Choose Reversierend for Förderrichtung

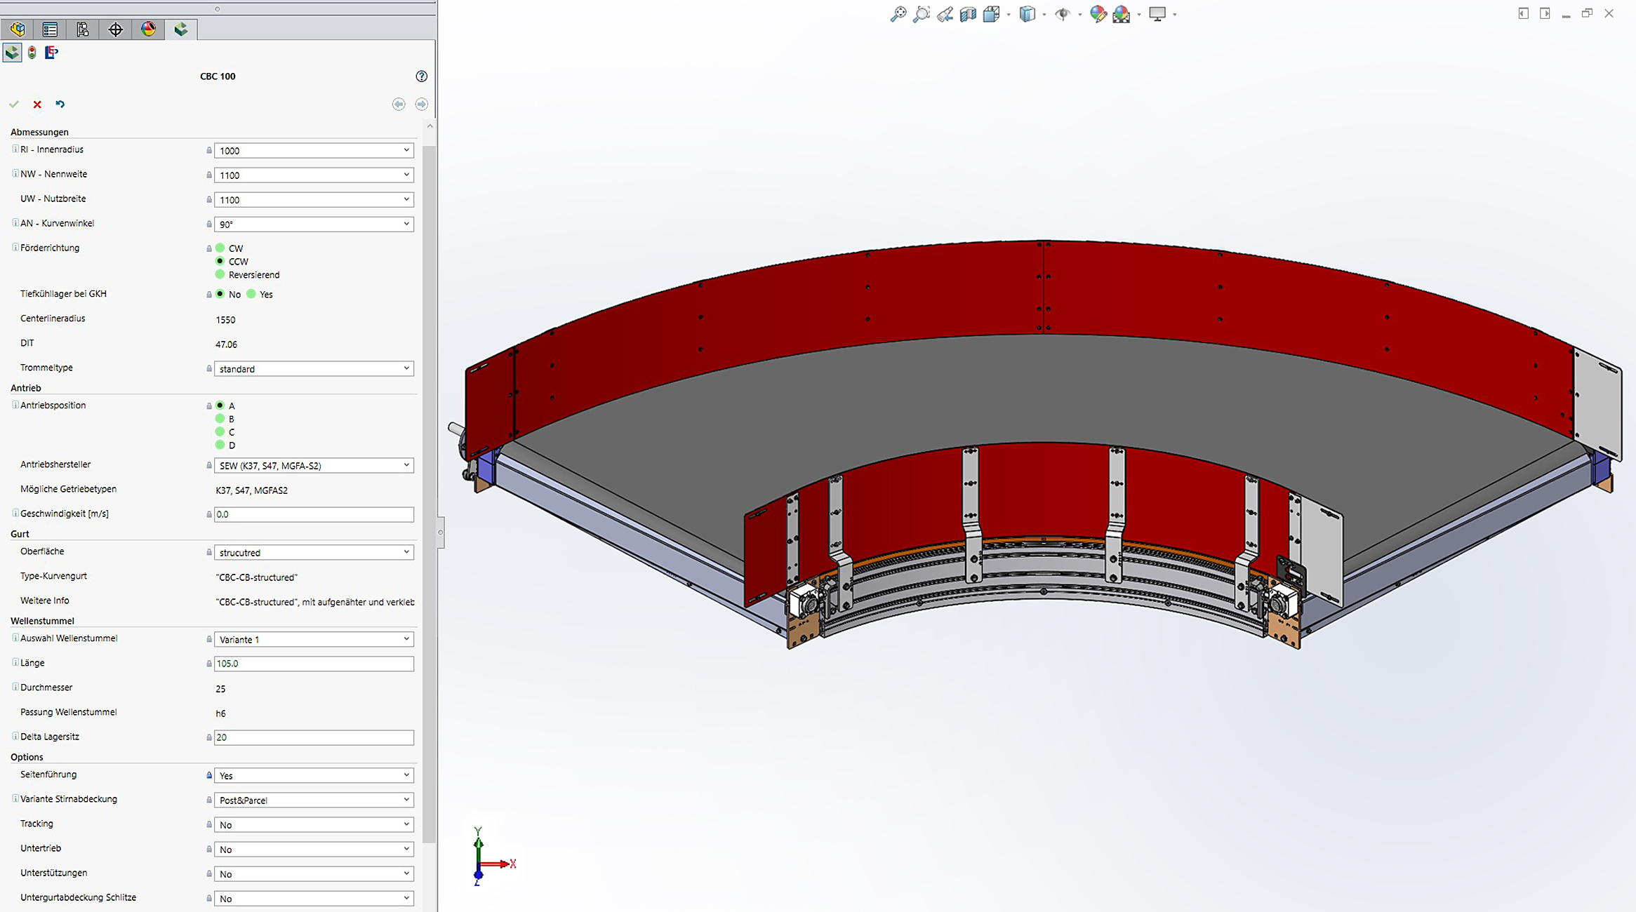[x=220, y=274]
